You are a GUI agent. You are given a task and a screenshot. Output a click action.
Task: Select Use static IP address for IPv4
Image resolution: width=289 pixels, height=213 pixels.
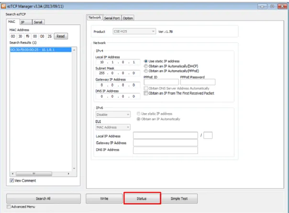coord(146,61)
